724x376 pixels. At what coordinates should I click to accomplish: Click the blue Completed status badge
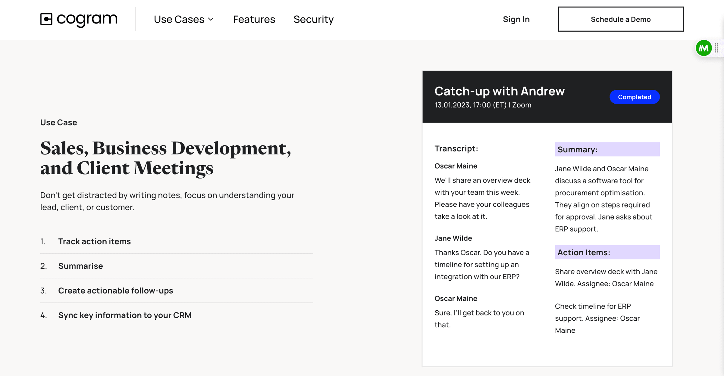[x=634, y=97]
